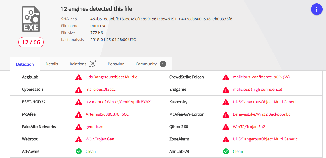This screenshot has width=326, height=158.
Task: Click the ZoneAlarm warning icon
Action: click(x=226, y=139)
